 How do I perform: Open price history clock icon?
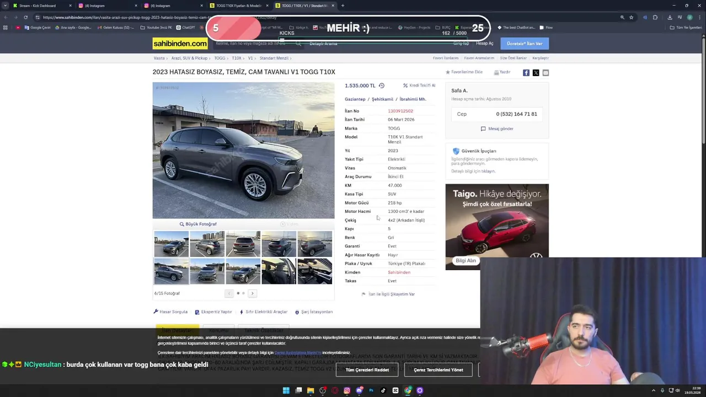(x=381, y=85)
